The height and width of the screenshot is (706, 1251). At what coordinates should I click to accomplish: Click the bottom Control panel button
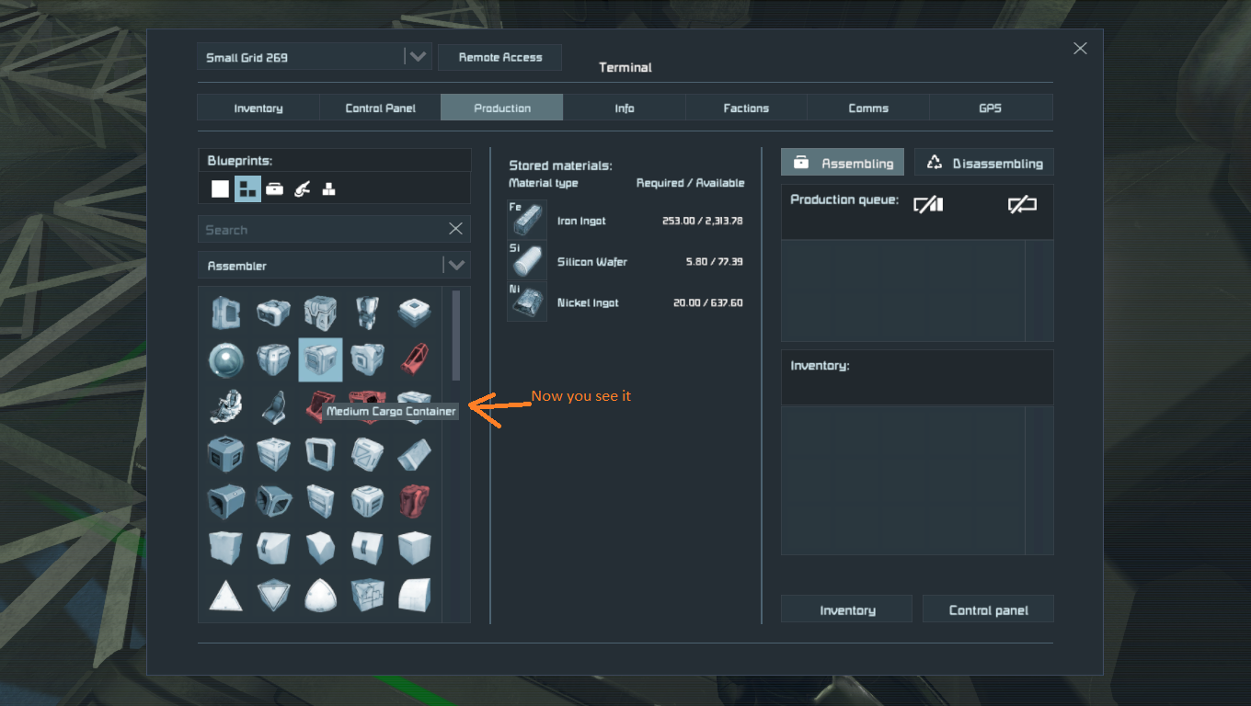pos(989,609)
